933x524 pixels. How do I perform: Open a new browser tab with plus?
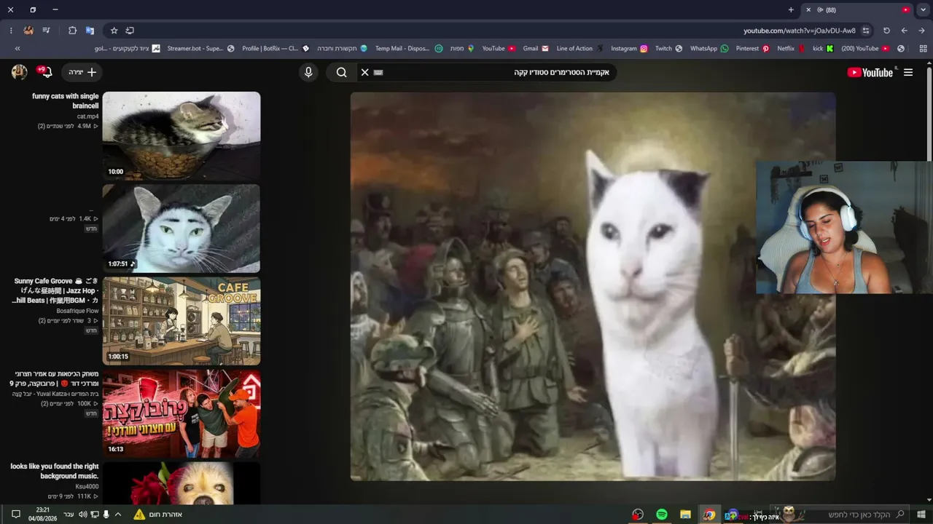point(791,9)
